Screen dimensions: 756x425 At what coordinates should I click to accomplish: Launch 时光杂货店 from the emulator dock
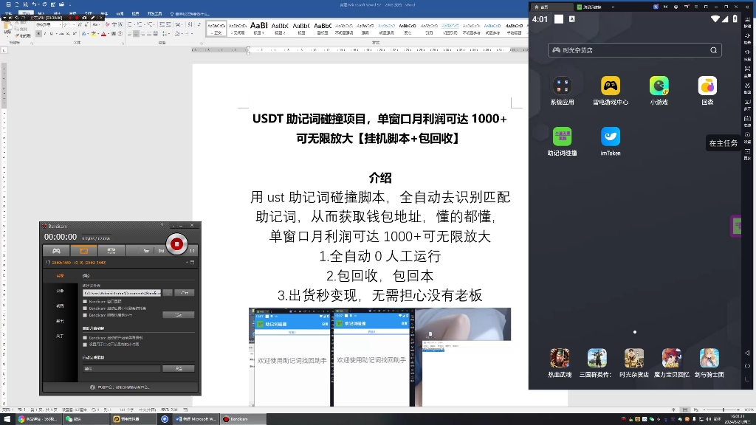(x=634, y=358)
